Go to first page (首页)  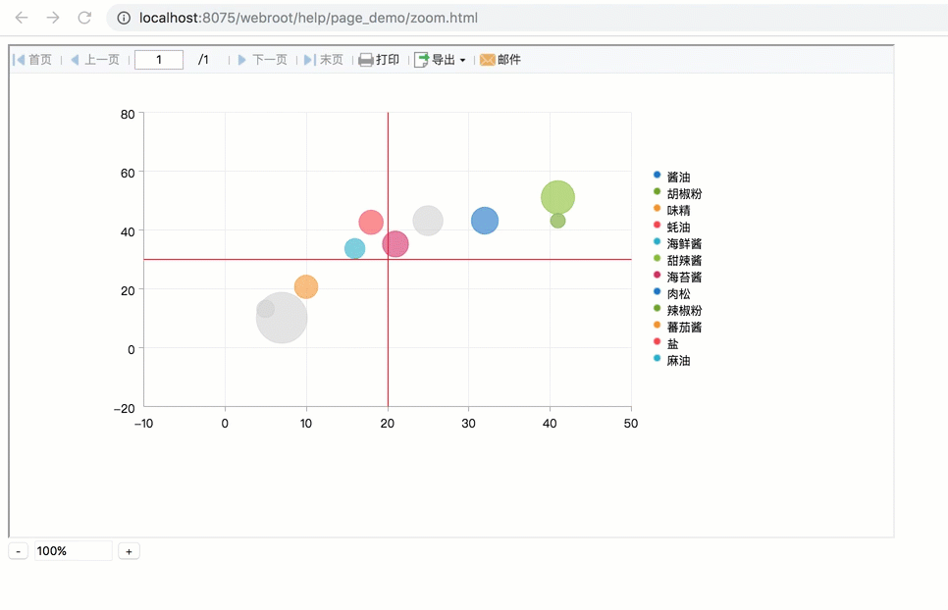coord(32,60)
